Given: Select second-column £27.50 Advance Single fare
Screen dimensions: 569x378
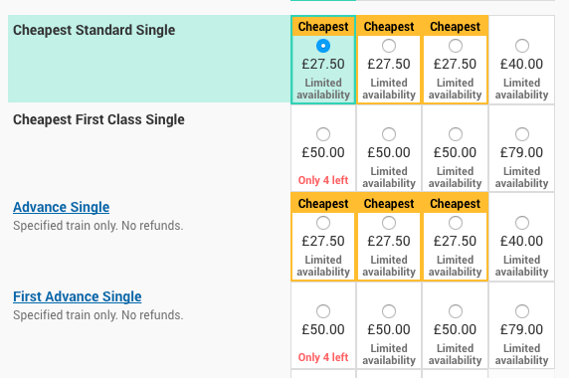Looking at the screenshot, I should [x=389, y=223].
